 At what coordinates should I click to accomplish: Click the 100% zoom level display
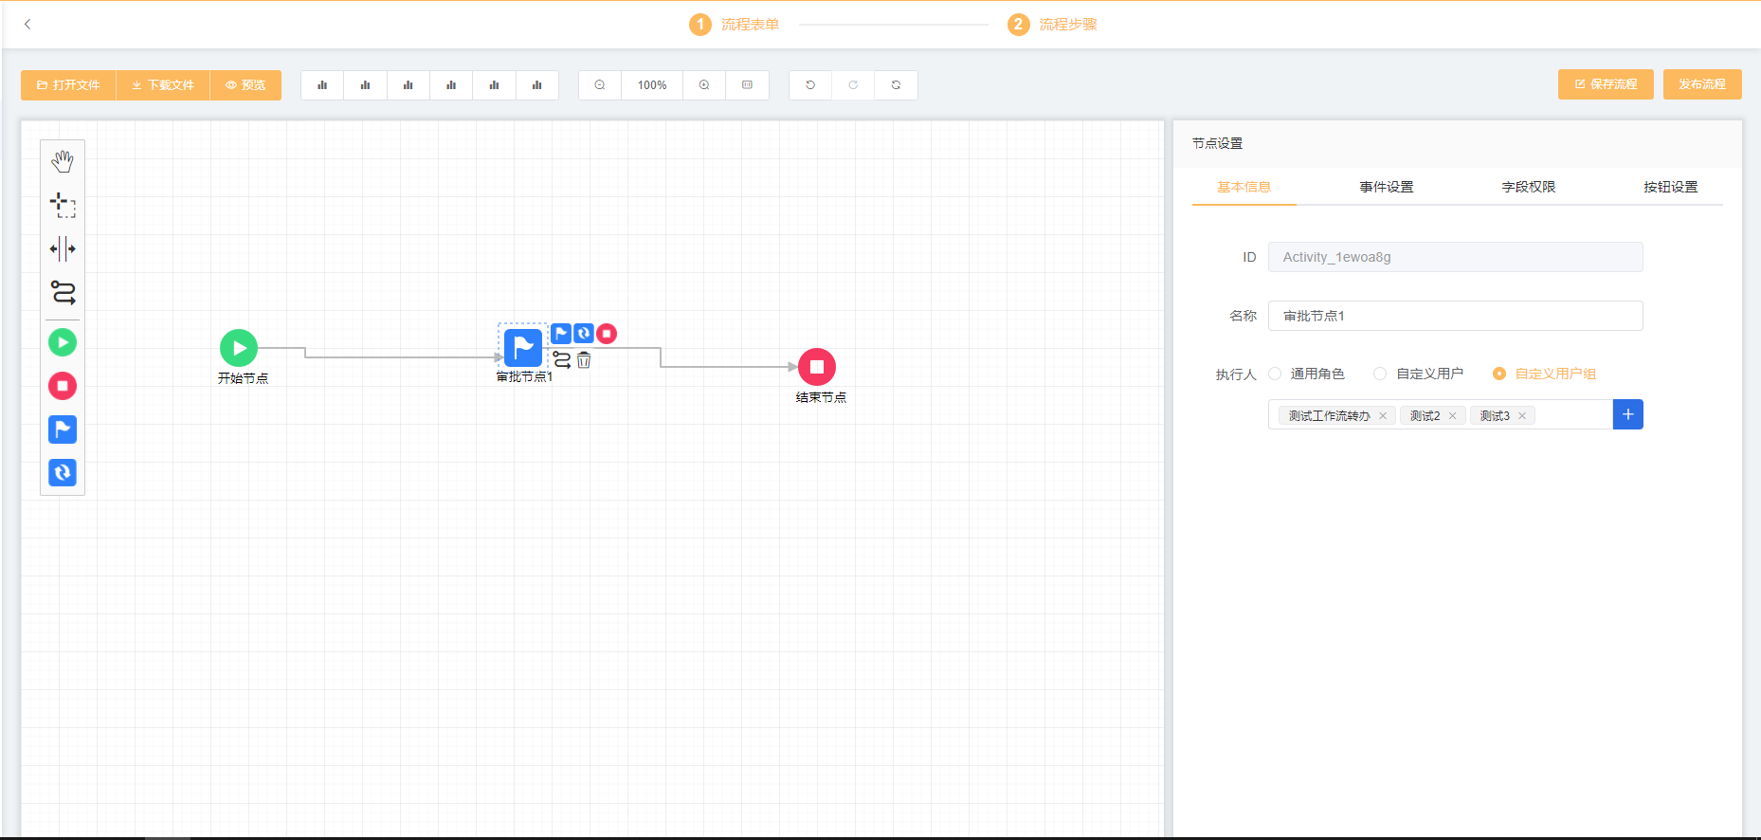(652, 85)
